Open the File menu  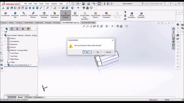click(26, 4)
